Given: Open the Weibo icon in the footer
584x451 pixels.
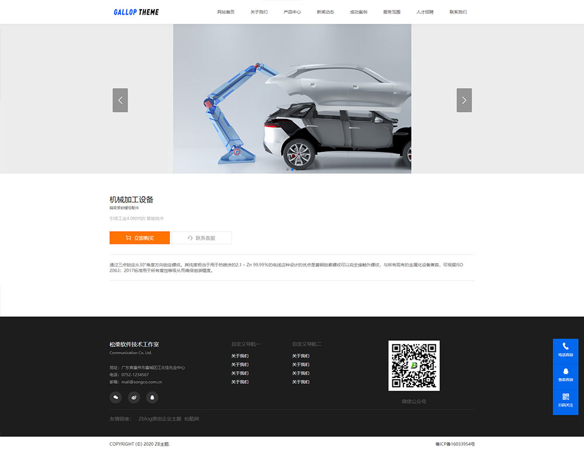Looking at the screenshot, I should (134, 397).
